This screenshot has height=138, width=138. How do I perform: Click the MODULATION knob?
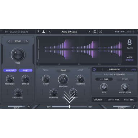(x=125, y=87)
